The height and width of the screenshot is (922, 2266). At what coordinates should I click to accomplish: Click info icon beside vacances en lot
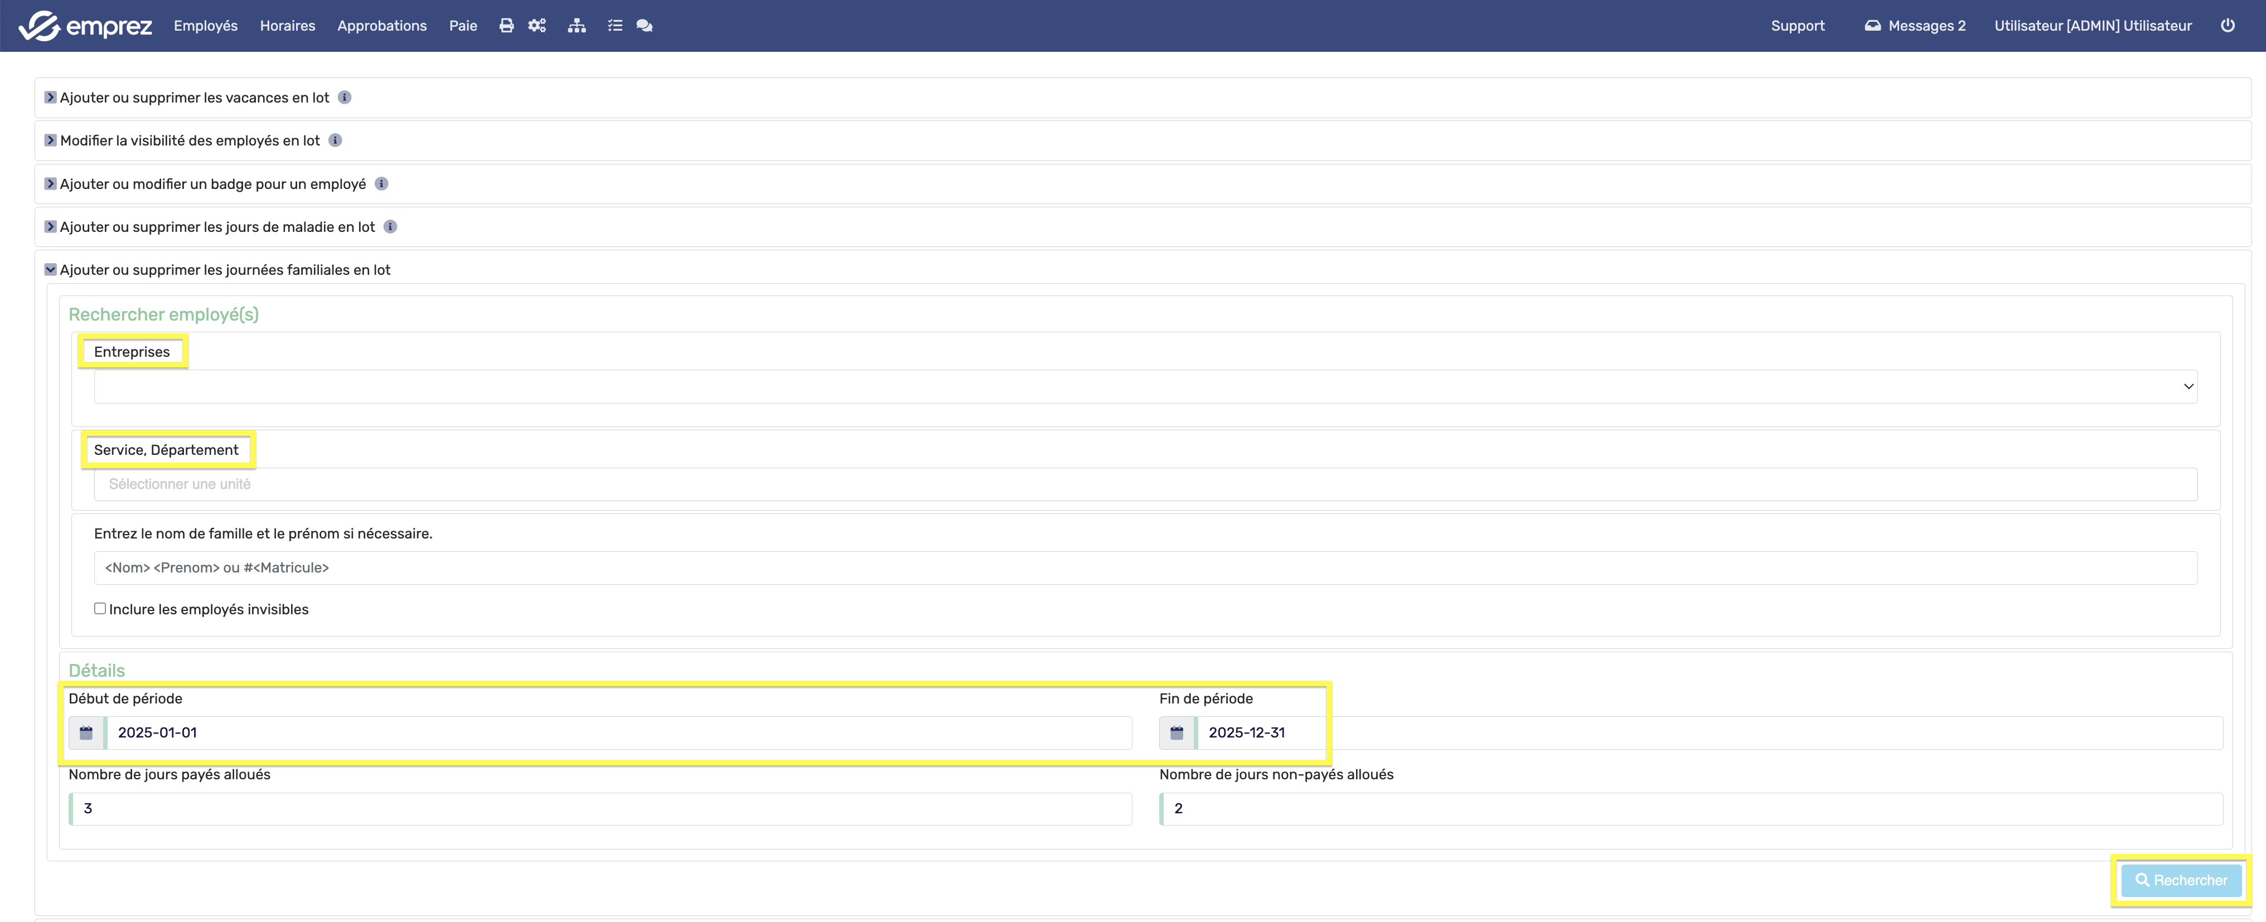point(345,98)
